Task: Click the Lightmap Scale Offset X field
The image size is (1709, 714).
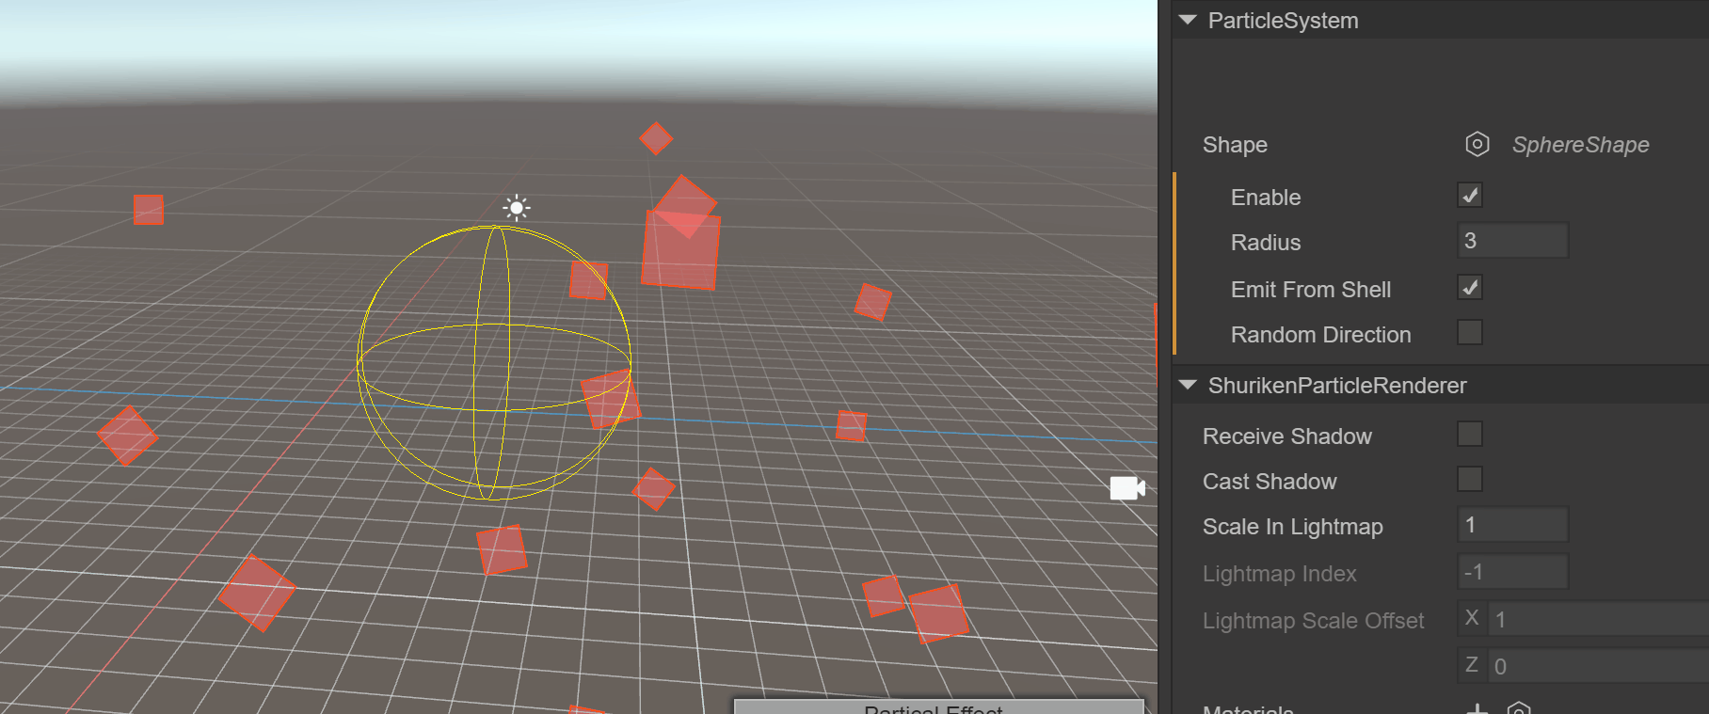Action: click(x=1598, y=619)
